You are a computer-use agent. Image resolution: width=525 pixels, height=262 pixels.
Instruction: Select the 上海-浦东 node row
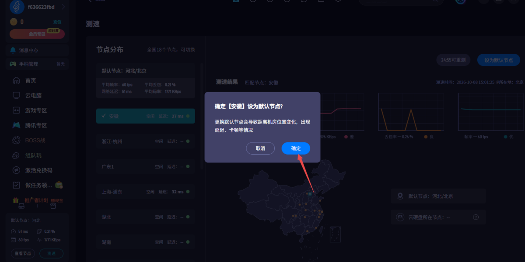tap(146, 192)
